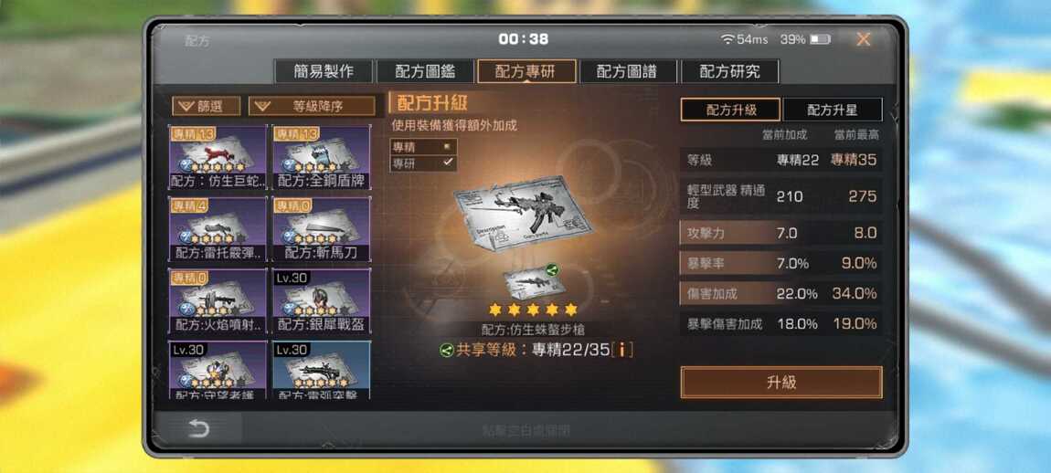Click the green share icon before 共享等級
The image size is (1051, 473).
(447, 349)
